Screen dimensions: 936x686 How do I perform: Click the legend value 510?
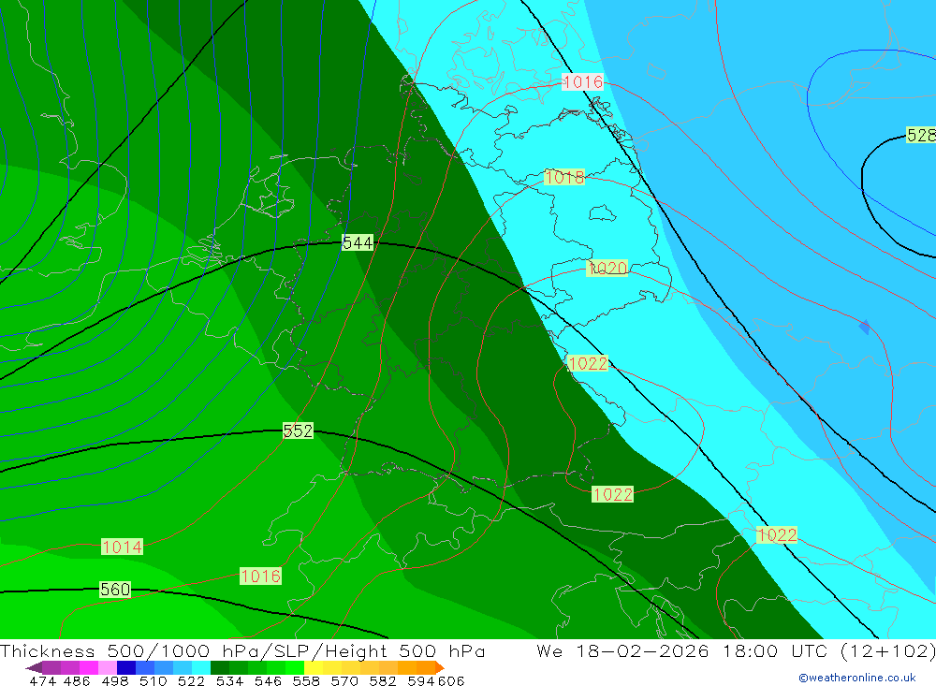click(x=153, y=681)
